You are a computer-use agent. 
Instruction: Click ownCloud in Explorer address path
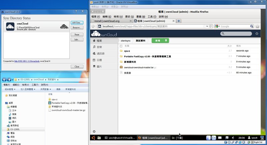(39, 80)
